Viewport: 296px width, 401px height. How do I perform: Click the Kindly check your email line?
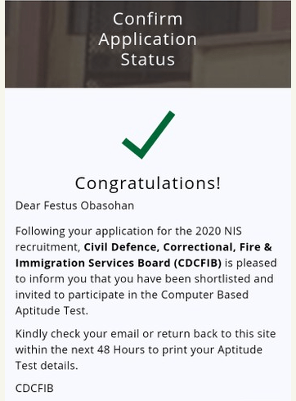click(x=146, y=334)
